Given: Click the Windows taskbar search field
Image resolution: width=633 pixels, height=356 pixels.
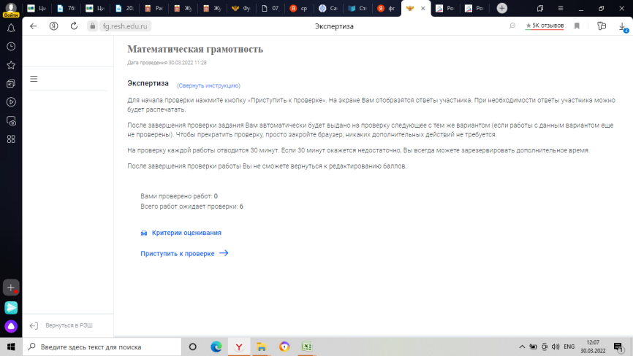Looking at the screenshot, I should pos(102,347).
